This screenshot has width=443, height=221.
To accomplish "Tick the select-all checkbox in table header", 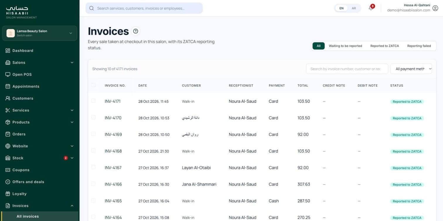I will (x=93, y=85).
